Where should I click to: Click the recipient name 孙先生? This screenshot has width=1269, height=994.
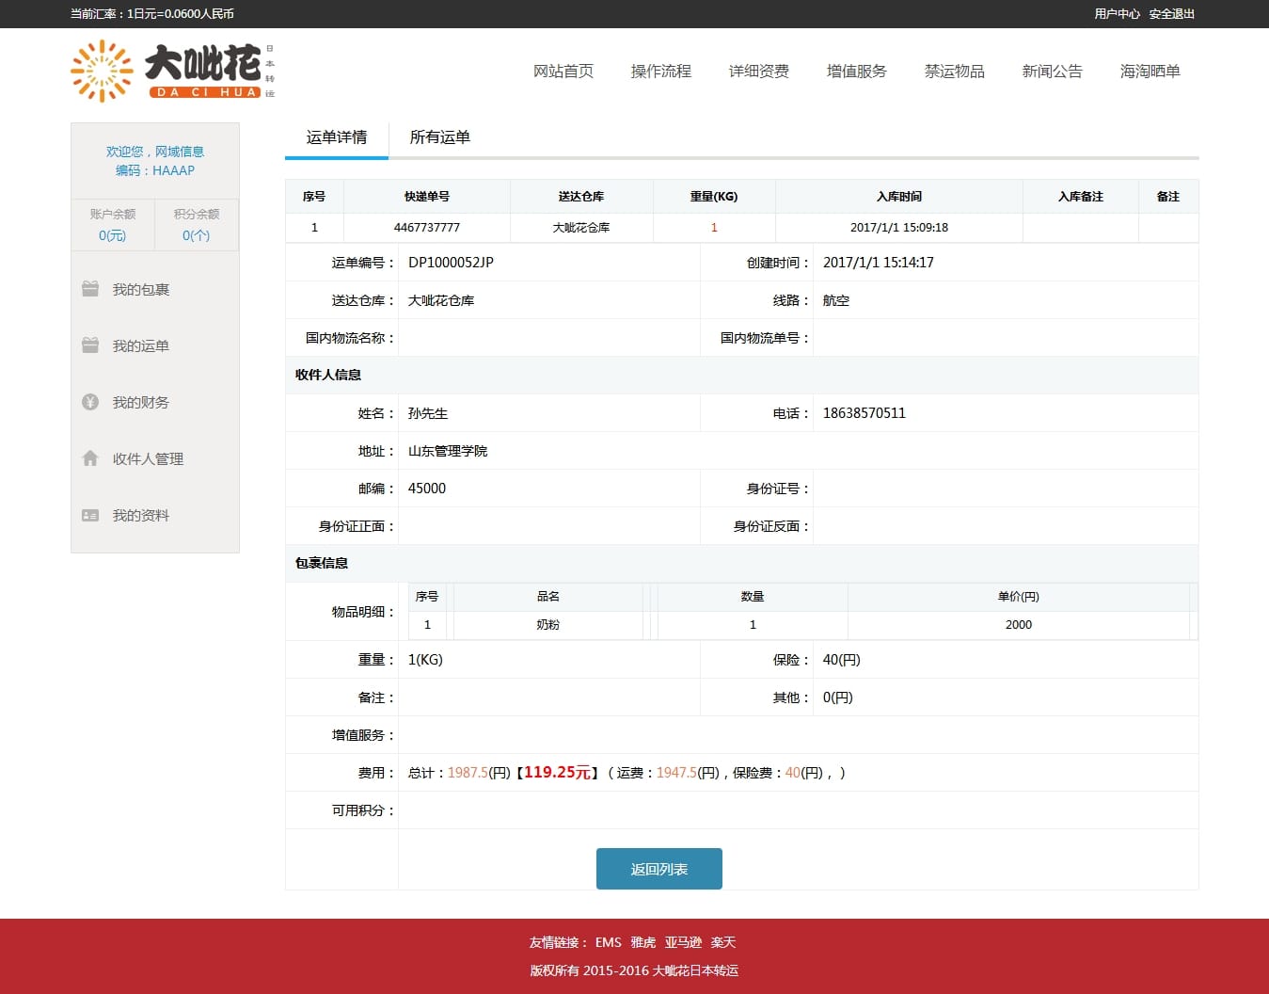pos(428,413)
